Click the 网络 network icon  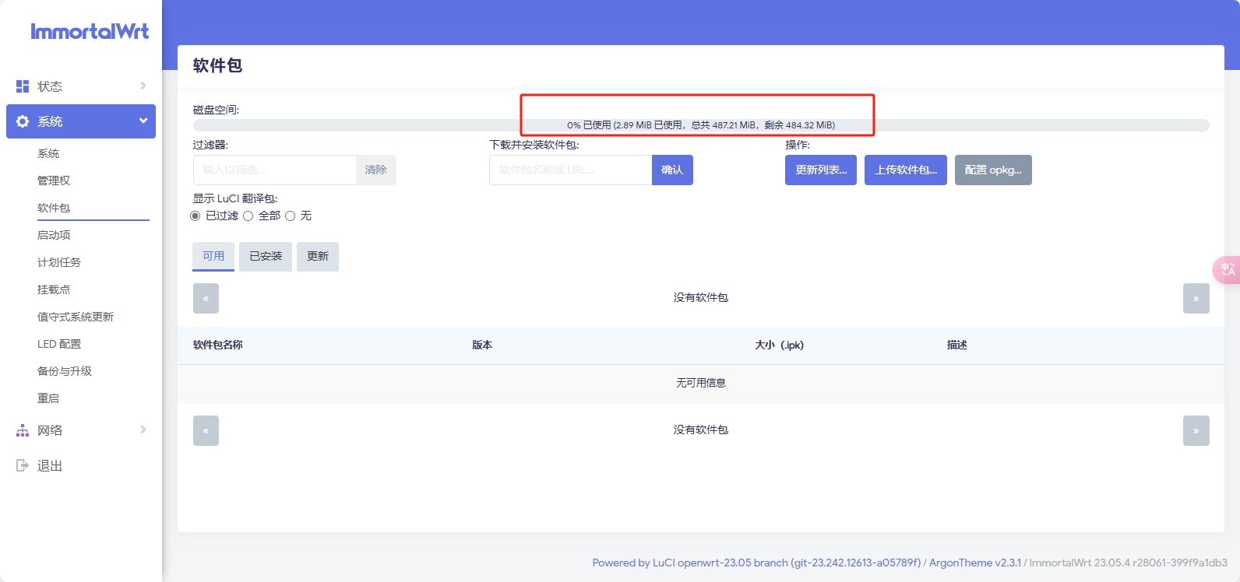23,430
